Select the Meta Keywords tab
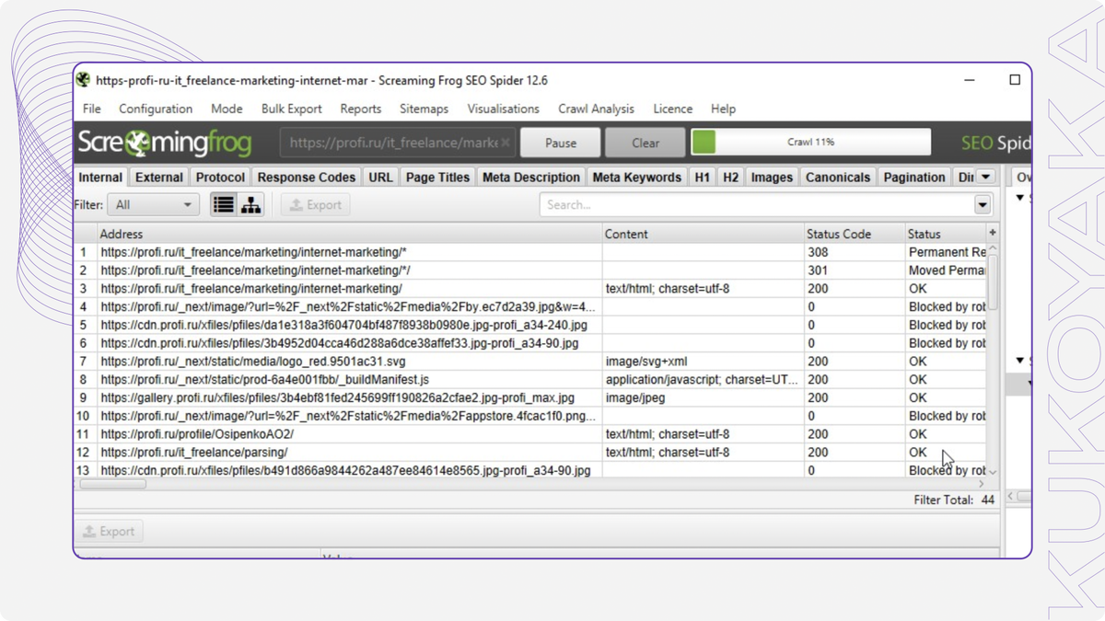 [637, 178]
